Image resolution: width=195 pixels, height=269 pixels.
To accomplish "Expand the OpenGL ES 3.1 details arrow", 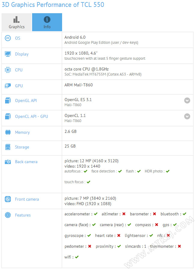I will click(x=187, y=100).
